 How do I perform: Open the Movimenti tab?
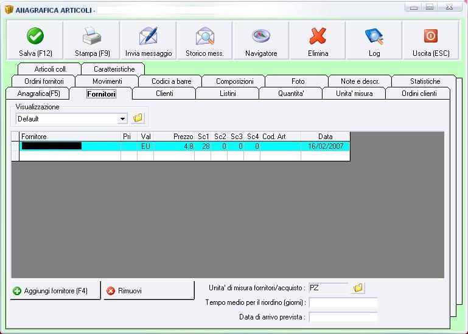click(107, 81)
